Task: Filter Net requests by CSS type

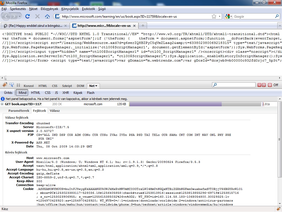Action: 47,93
